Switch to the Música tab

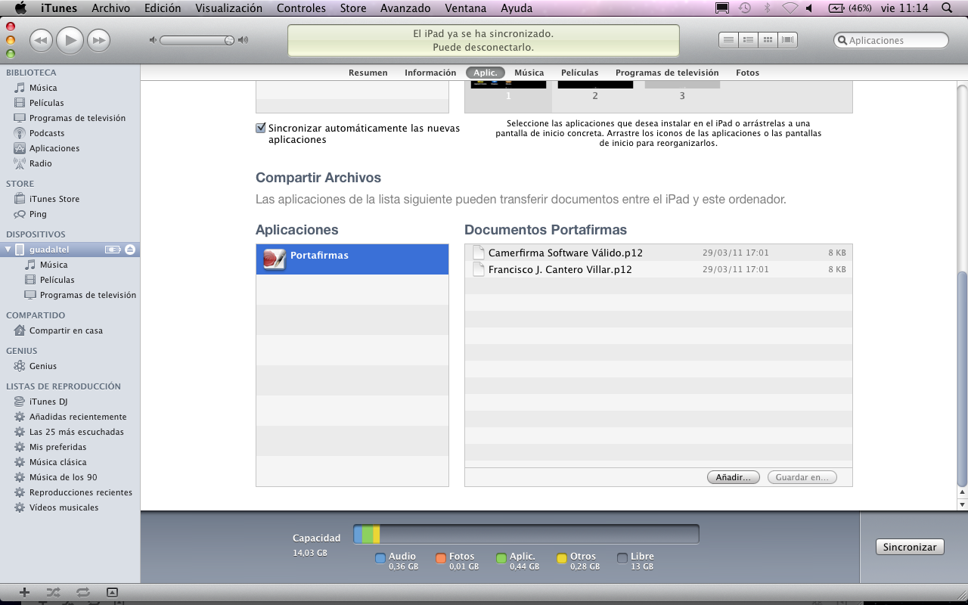point(529,73)
